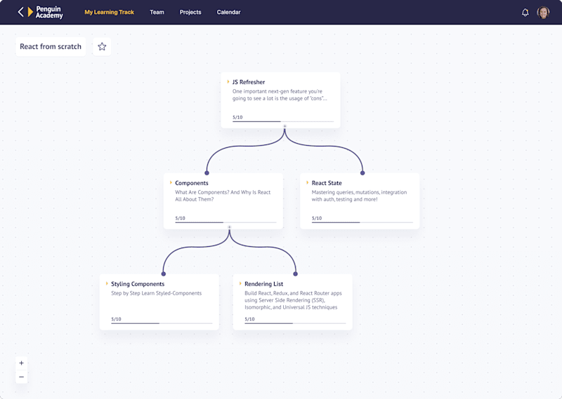Image resolution: width=562 pixels, height=399 pixels.
Task: Click 'Mastering queries, mutations' description
Action: (x=359, y=196)
